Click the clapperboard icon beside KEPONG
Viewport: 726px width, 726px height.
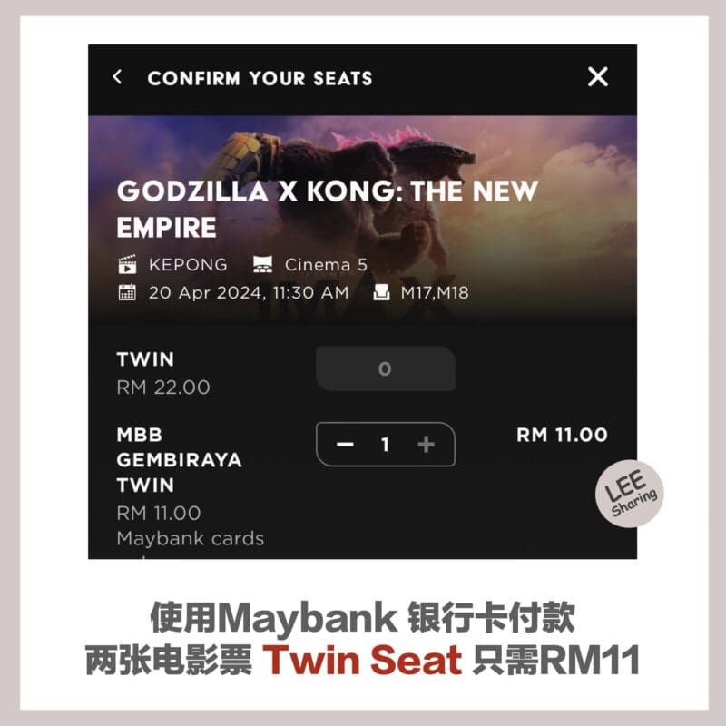pyautogui.click(x=127, y=264)
